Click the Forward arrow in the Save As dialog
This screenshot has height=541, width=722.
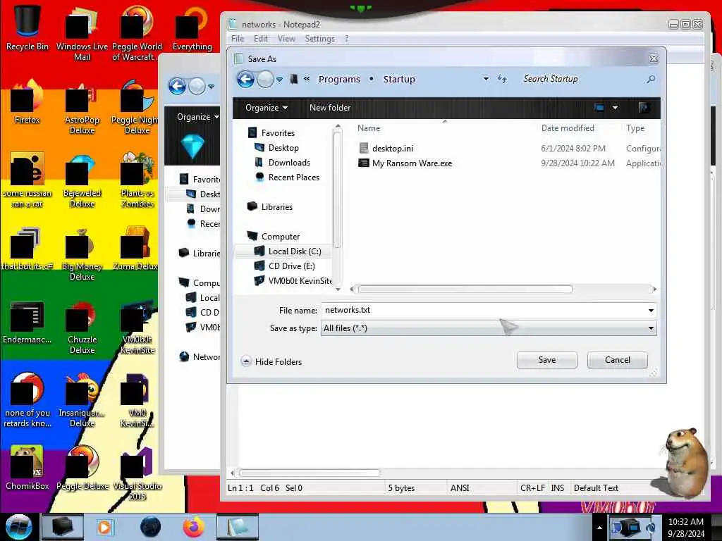(x=265, y=79)
